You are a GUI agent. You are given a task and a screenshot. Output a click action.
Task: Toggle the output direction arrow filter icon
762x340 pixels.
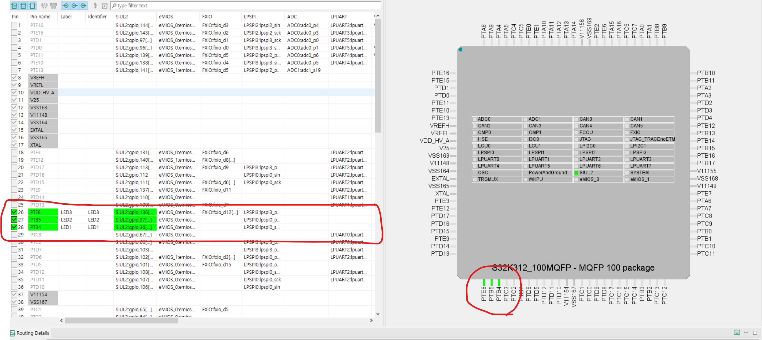[x=74, y=5]
